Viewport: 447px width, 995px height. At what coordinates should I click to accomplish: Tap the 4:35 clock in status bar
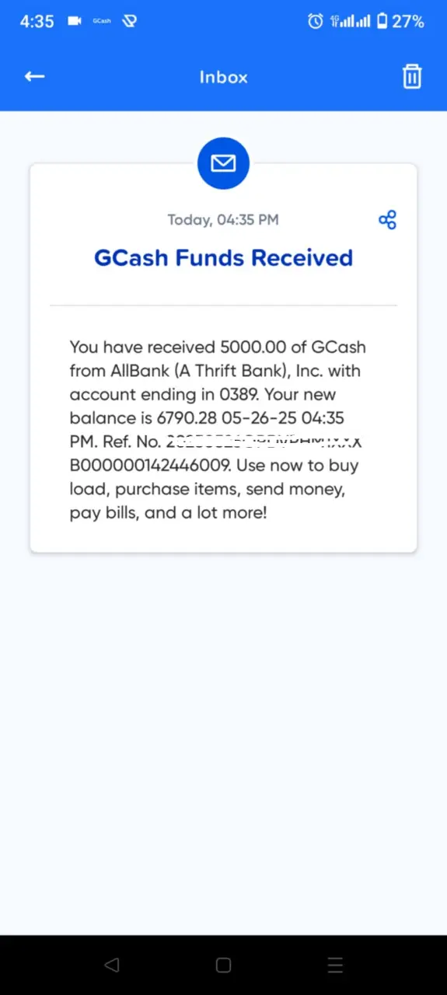coord(37,21)
